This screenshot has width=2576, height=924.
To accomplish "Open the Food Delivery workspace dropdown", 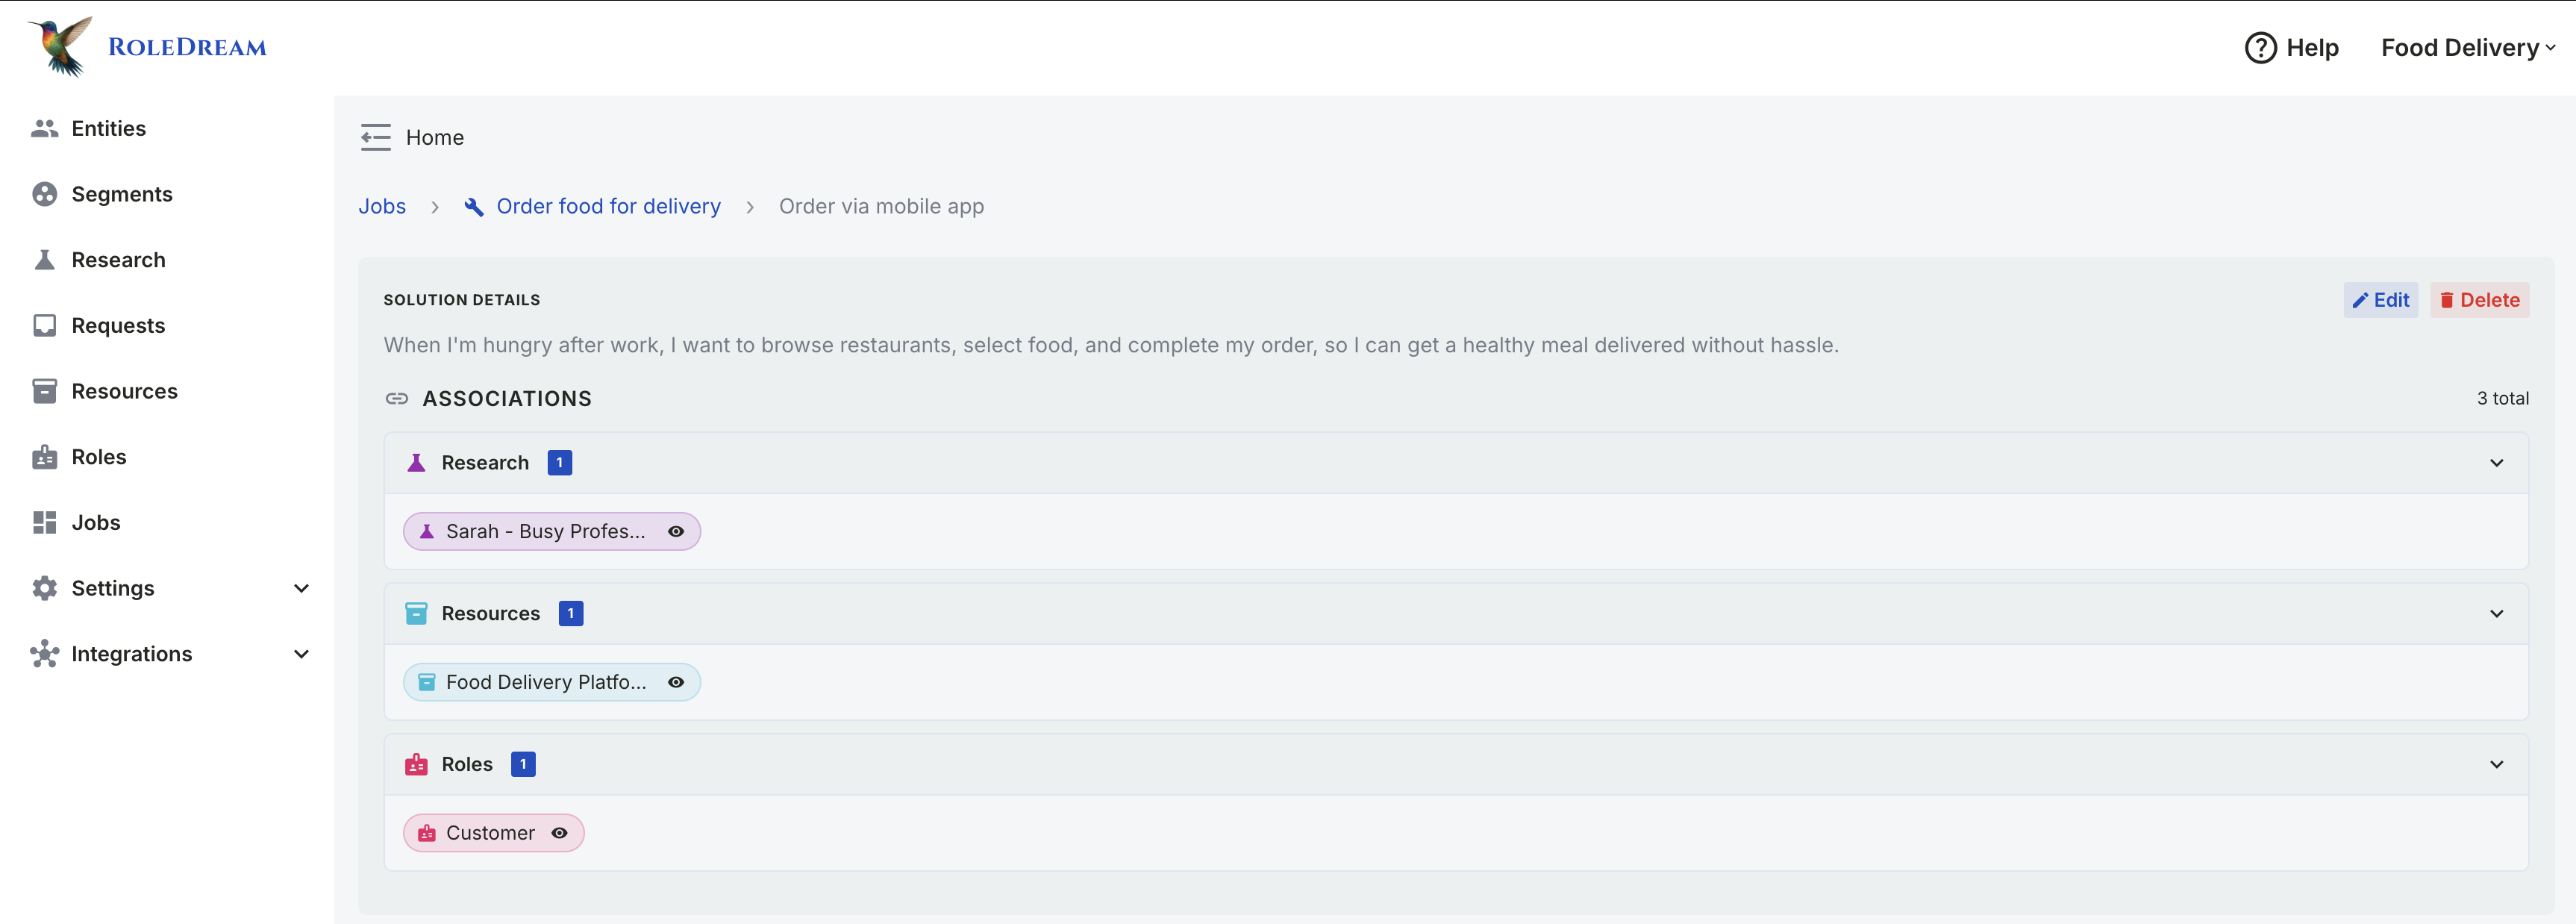I will [2467, 48].
